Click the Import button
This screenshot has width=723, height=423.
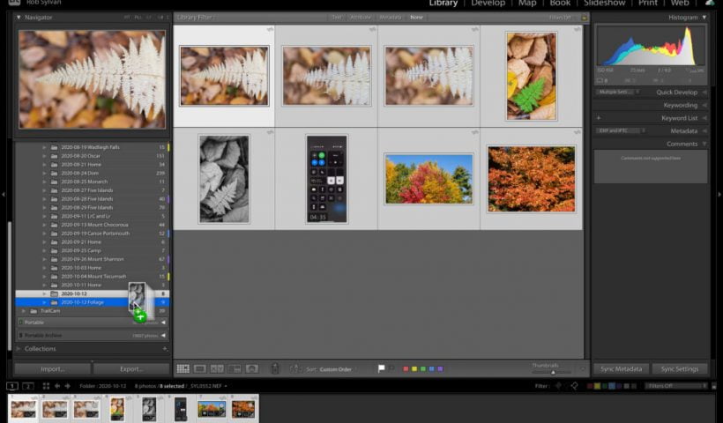(x=52, y=368)
